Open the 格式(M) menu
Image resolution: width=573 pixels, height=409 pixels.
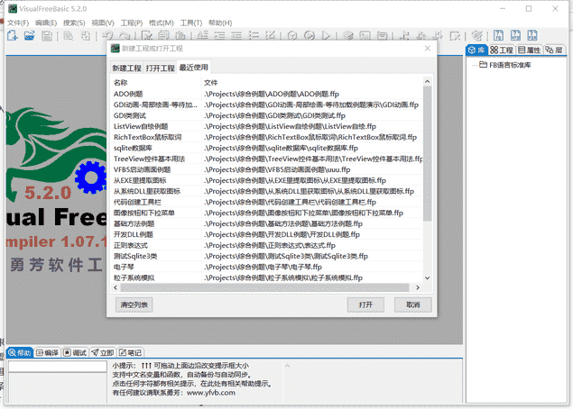click(162, 23)
